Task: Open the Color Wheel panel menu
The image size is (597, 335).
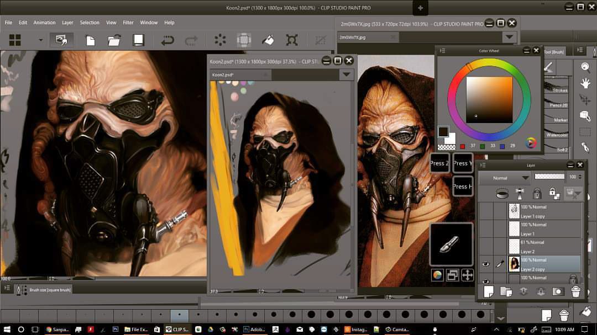Action: (443, 51)
